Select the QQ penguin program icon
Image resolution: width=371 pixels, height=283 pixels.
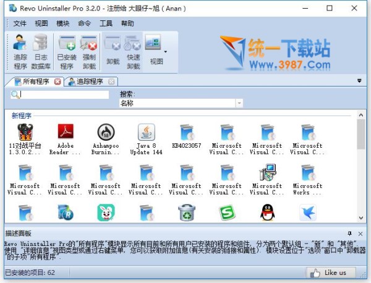(x=267, y=213)
